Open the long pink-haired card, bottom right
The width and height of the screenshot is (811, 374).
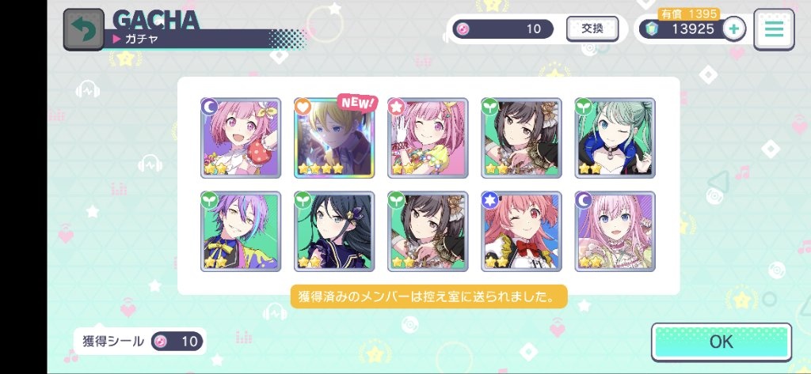[x=615, y=232]
